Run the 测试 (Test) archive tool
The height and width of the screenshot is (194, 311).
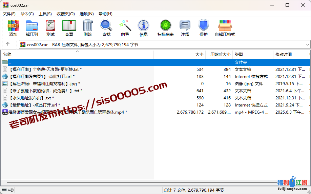point(50,25)
